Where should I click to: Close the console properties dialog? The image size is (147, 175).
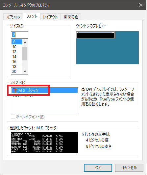[x=141, y=5]
